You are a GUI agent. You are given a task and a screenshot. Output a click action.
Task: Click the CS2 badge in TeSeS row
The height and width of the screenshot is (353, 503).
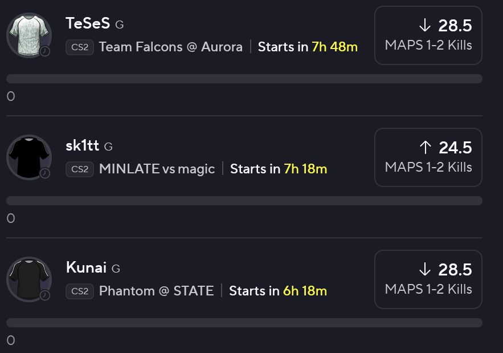pos(80,47)
